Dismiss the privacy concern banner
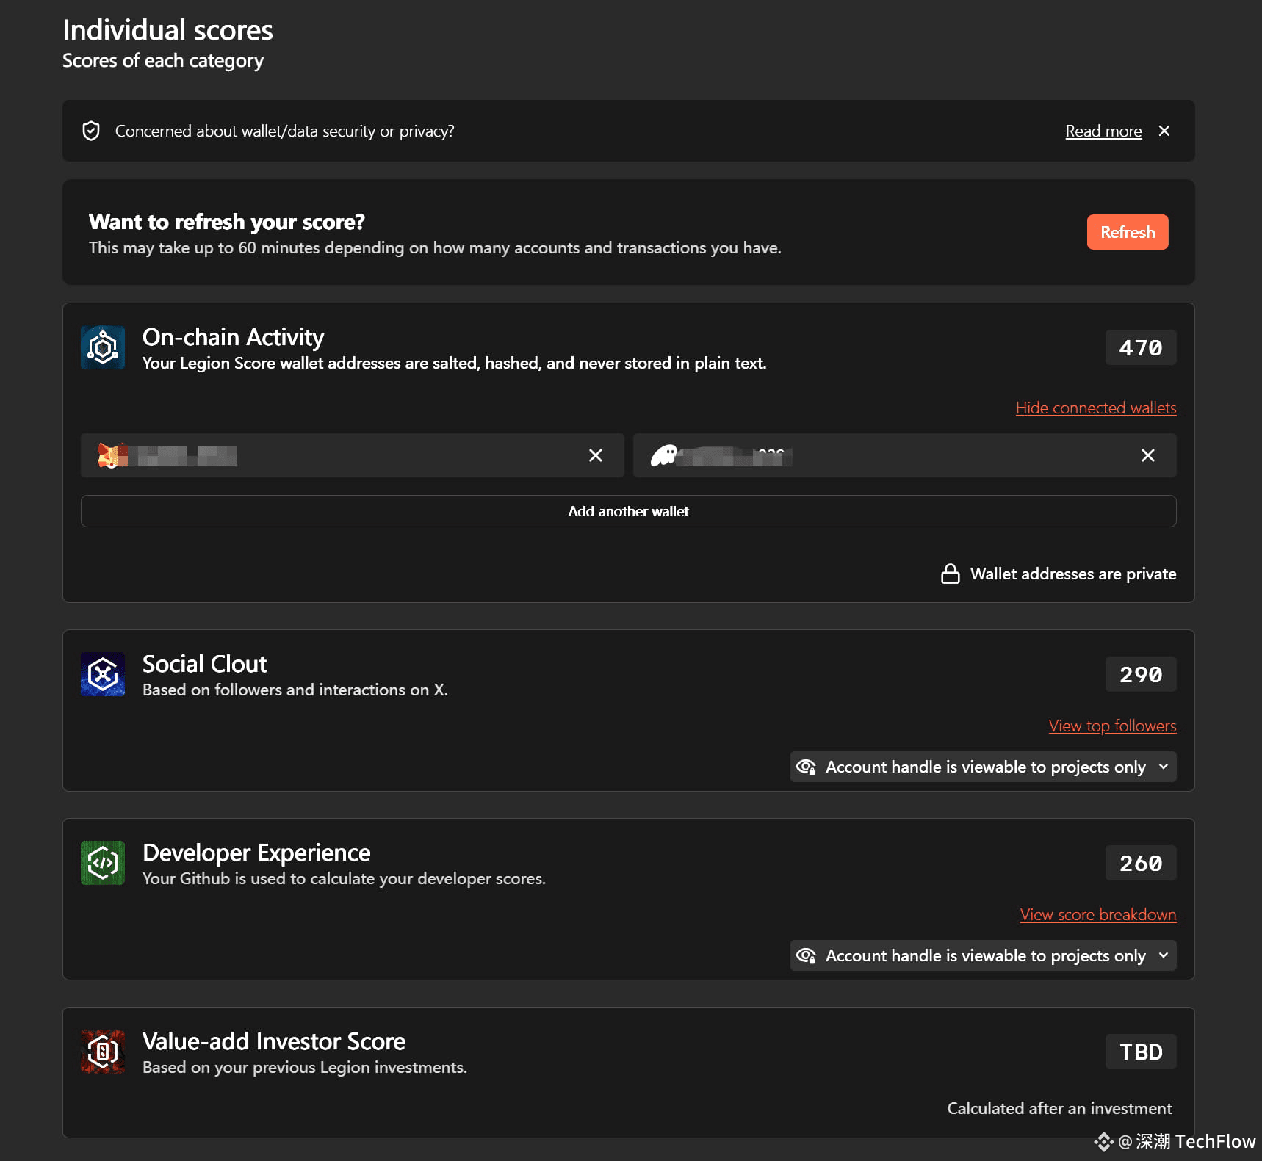The height and width of the screenshot is (1161, 1262). click(1164, 131)
